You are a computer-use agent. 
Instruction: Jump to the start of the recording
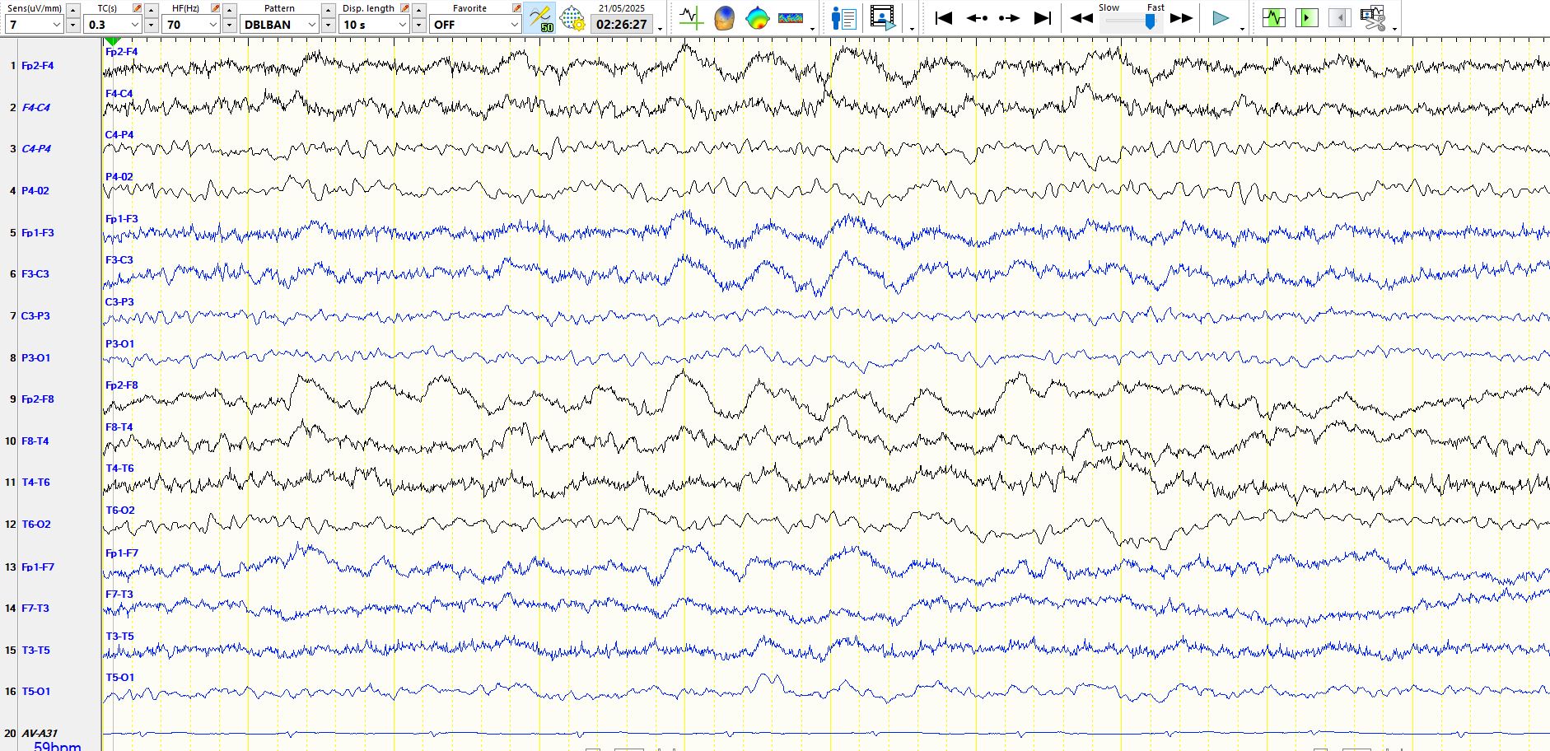944,18
